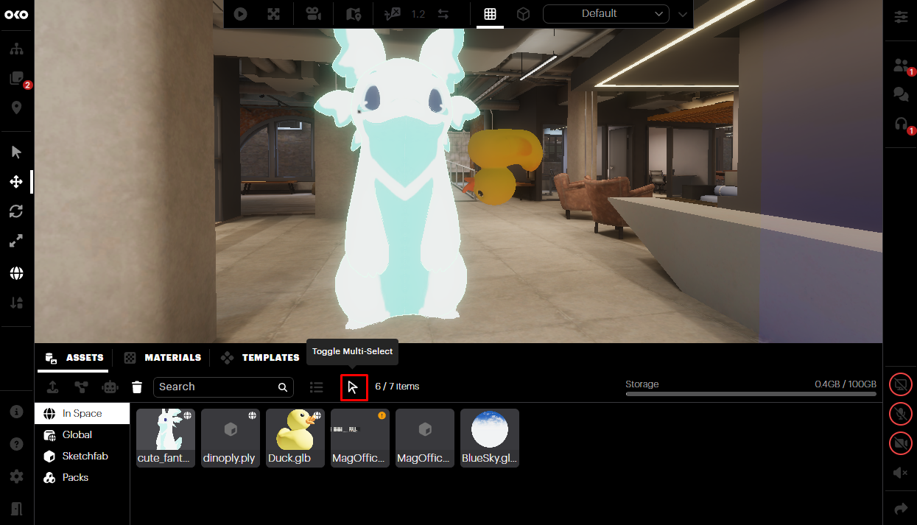Select the MagOffic... asset with cube placeholder
This screenshot has height=525, width=917.
(x=425, y=438)
